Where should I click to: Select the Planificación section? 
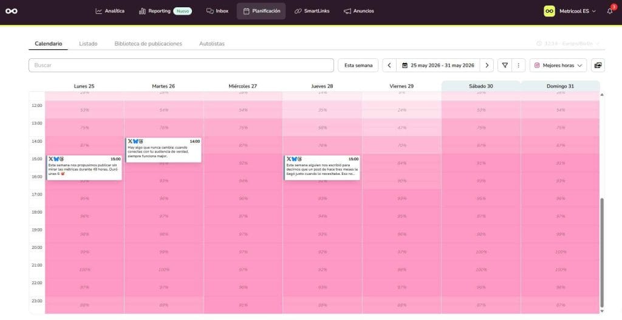pyautogui.click(x=261, y=11)
